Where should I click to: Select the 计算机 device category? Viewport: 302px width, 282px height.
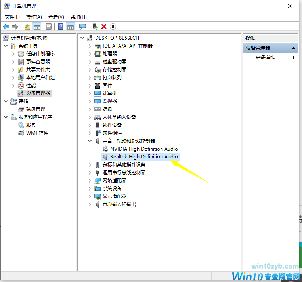[x=110, y=93]
